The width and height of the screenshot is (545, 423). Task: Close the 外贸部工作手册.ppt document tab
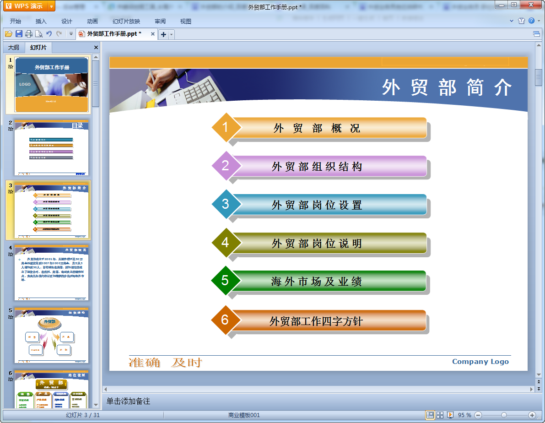tap(152, 34)
